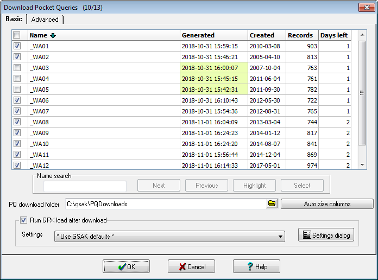Confirm with the OK button
Image resolution: width=378 pixels, height=280 pixels.
coord(126,266)
